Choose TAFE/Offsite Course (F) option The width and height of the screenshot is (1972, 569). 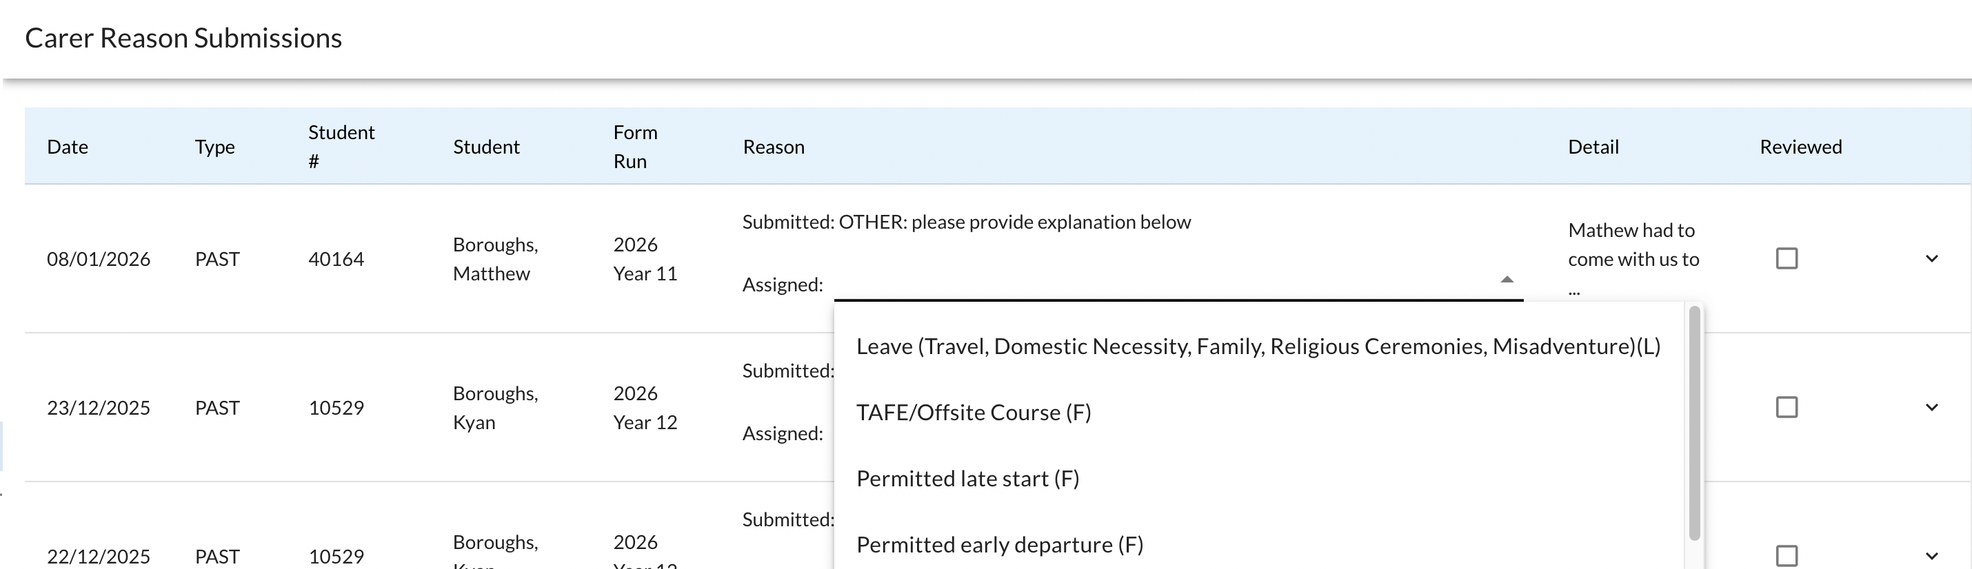(973, 413)
